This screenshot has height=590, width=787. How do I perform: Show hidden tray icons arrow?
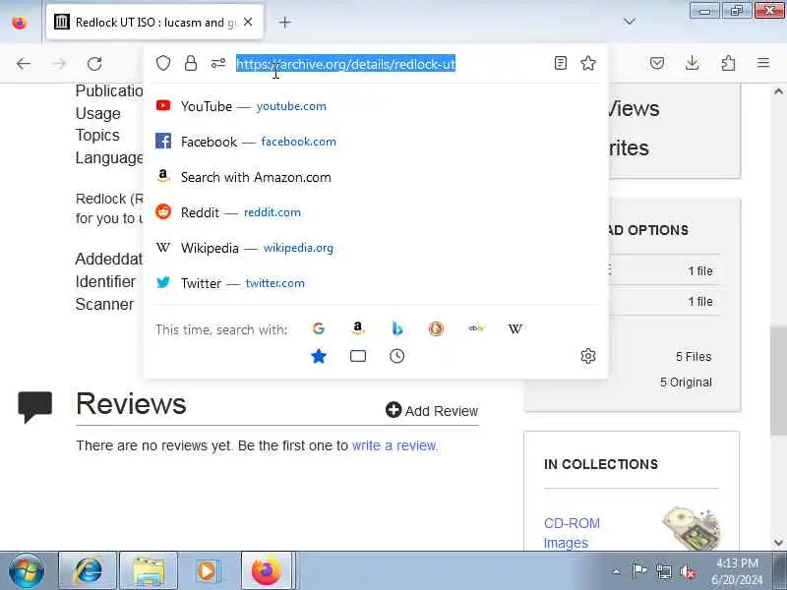pos(617,571)
